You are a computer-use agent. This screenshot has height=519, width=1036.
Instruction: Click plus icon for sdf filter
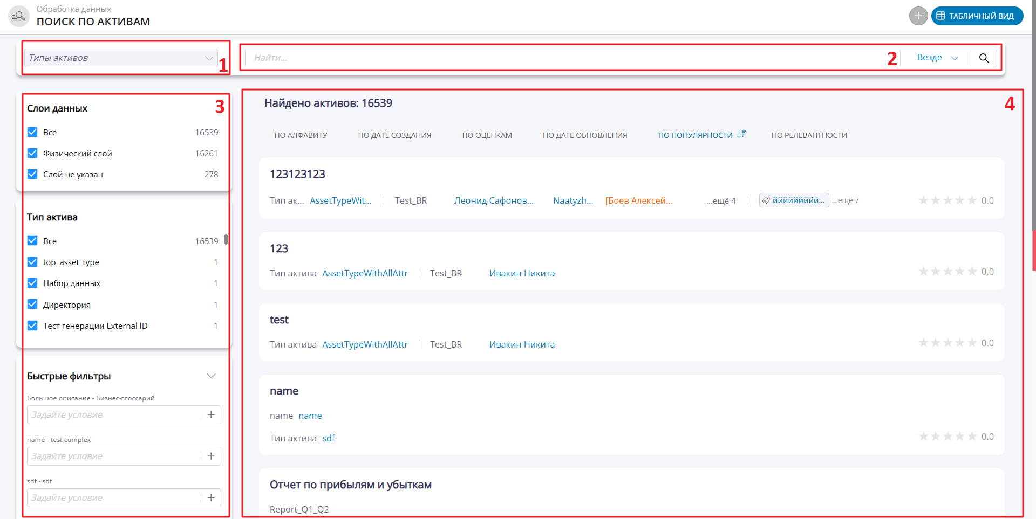211,497
